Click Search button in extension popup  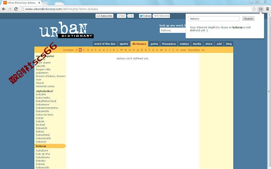pyautogui.click(x=249, y=19)
